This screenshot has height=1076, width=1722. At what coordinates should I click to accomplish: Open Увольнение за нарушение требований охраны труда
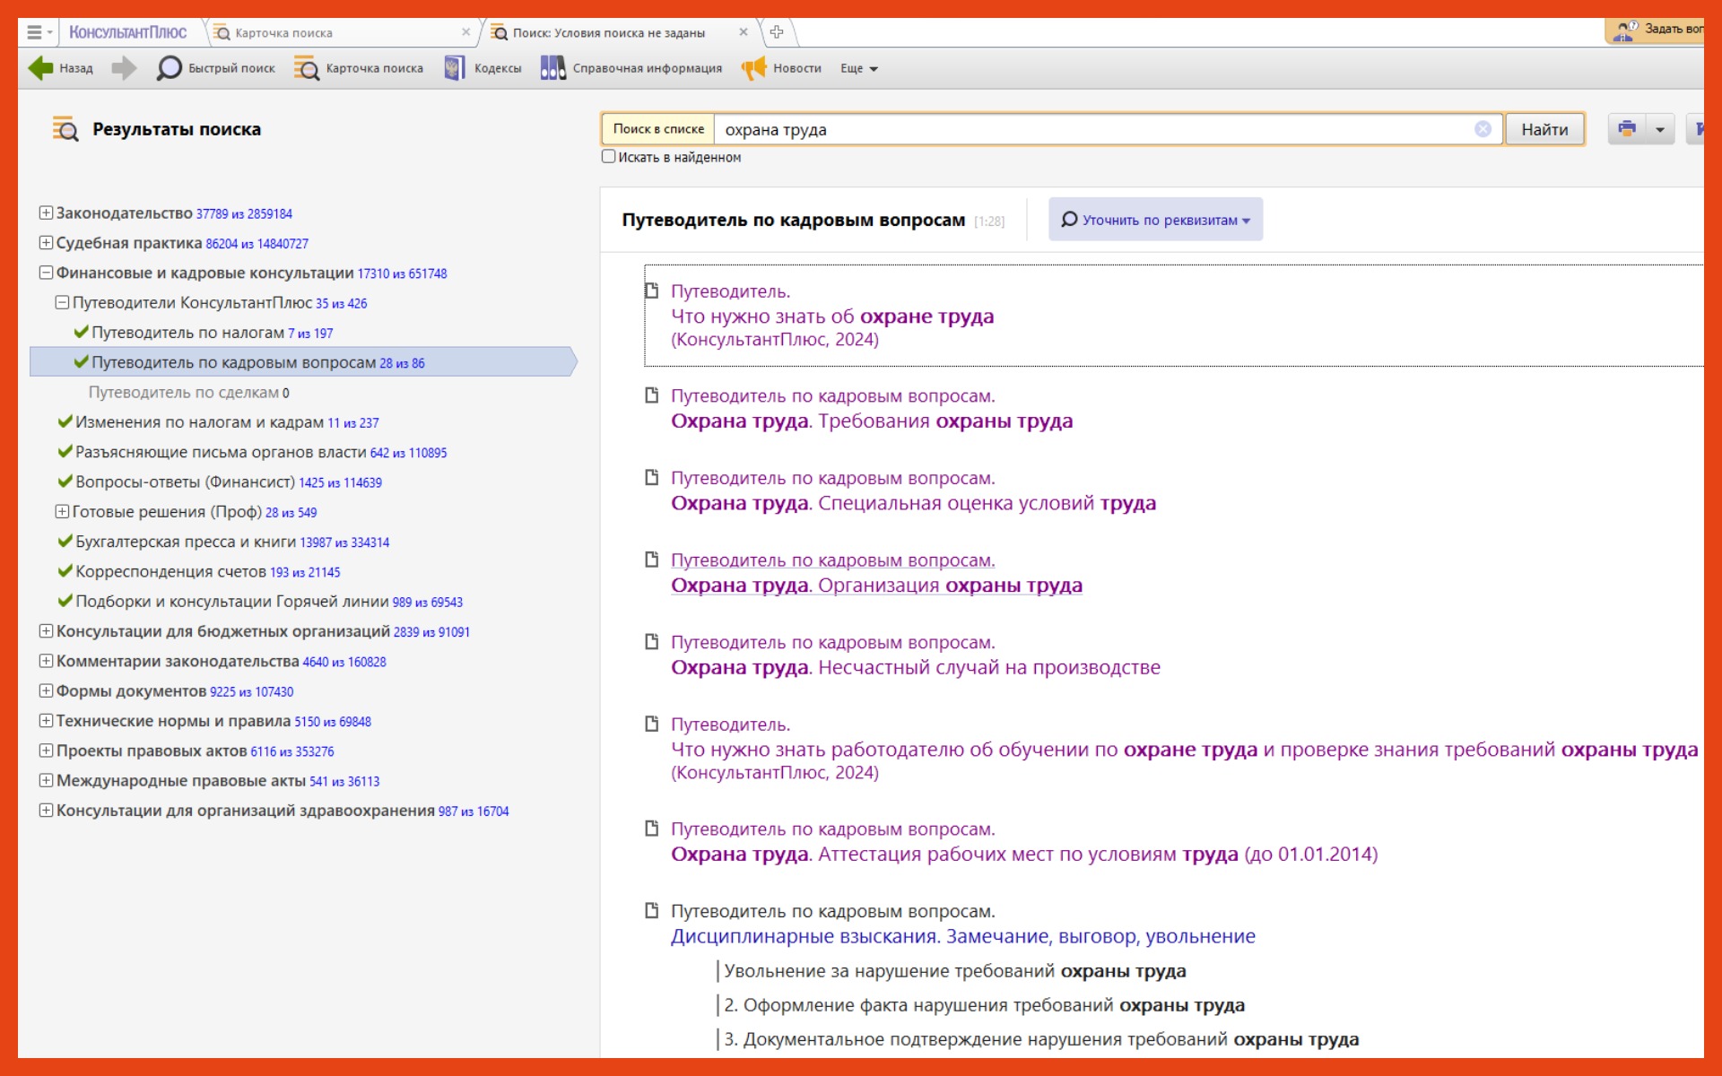955,971
